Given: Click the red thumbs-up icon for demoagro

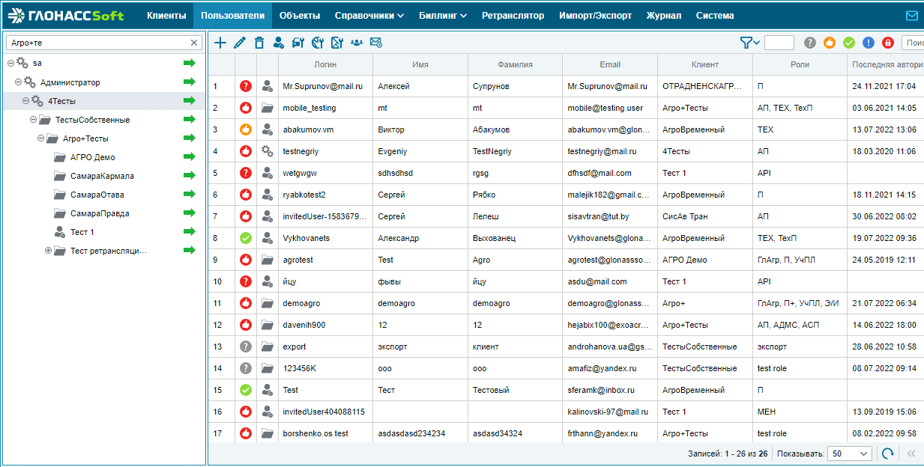Looking at the screenshot, I should click(x=245, y=303).
